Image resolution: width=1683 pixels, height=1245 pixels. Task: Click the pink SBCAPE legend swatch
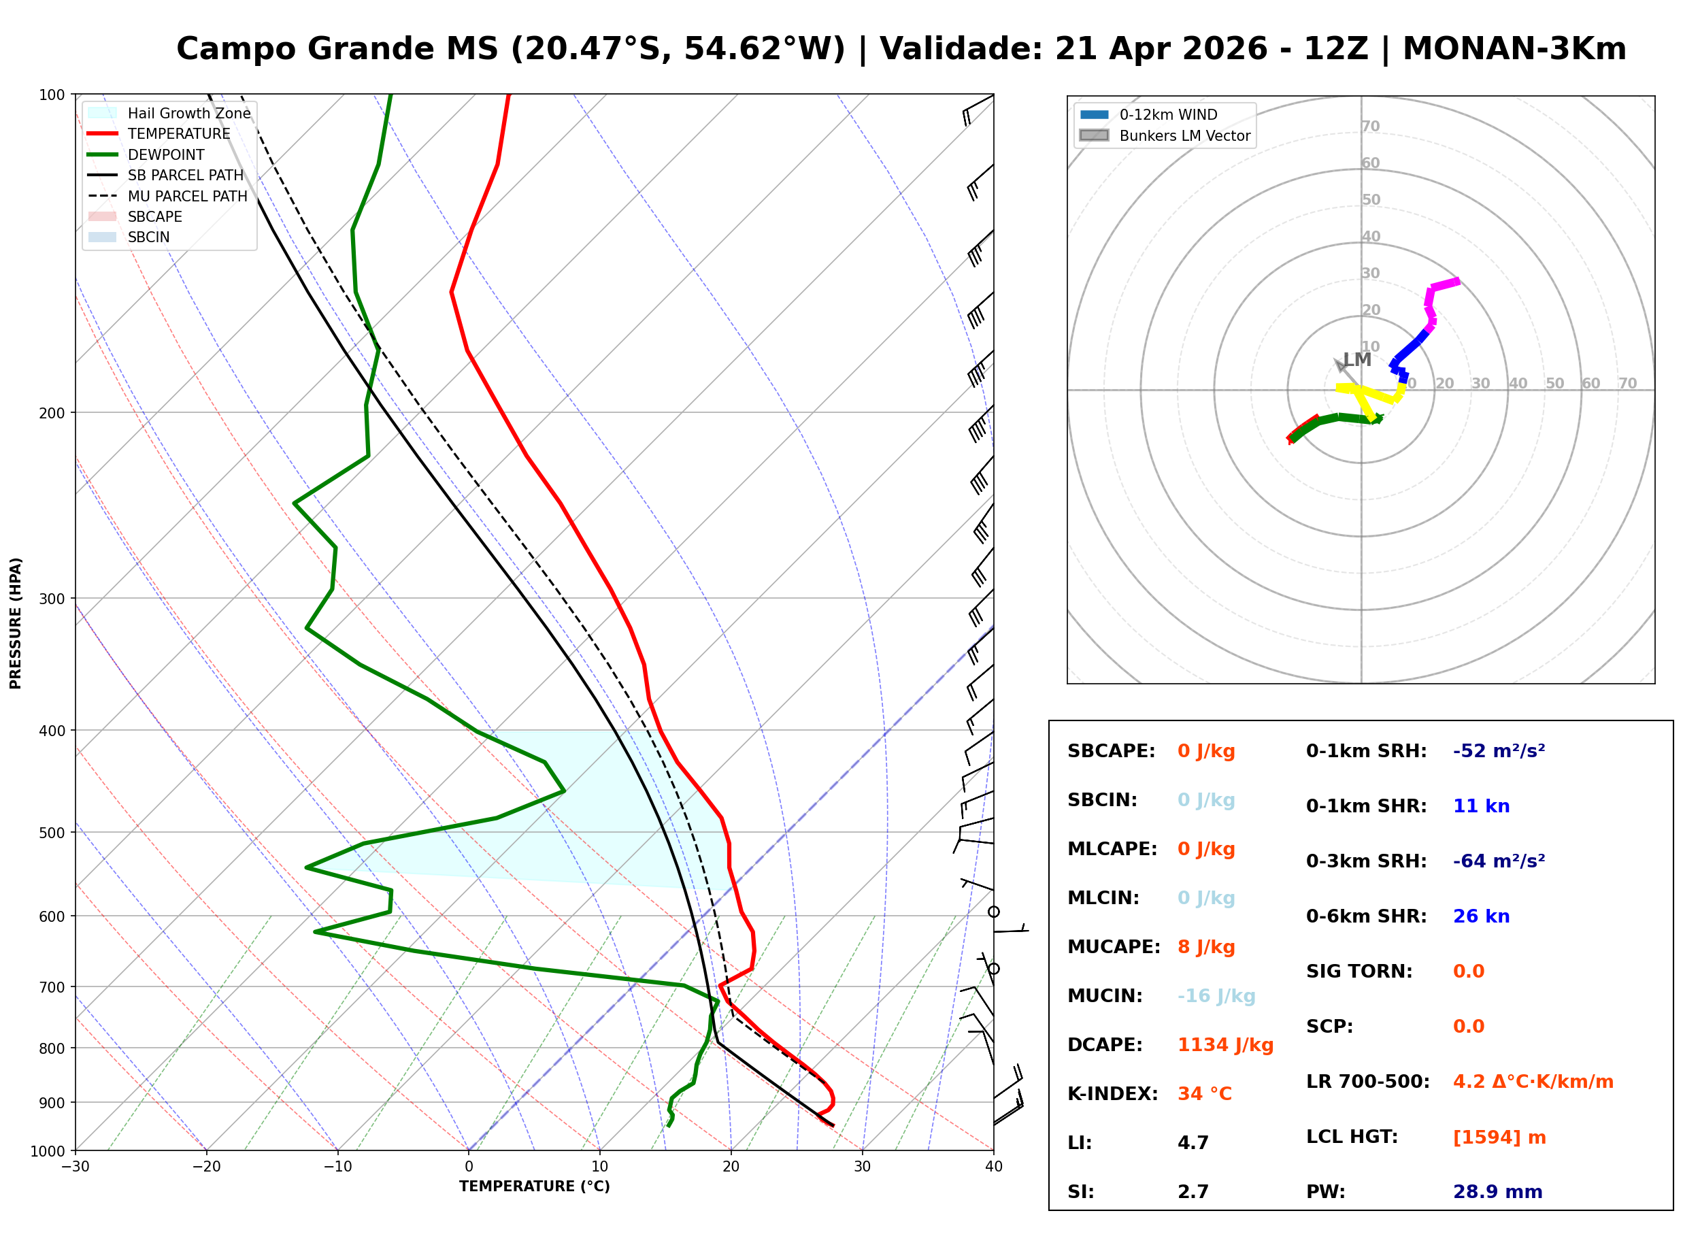point(103,217)
